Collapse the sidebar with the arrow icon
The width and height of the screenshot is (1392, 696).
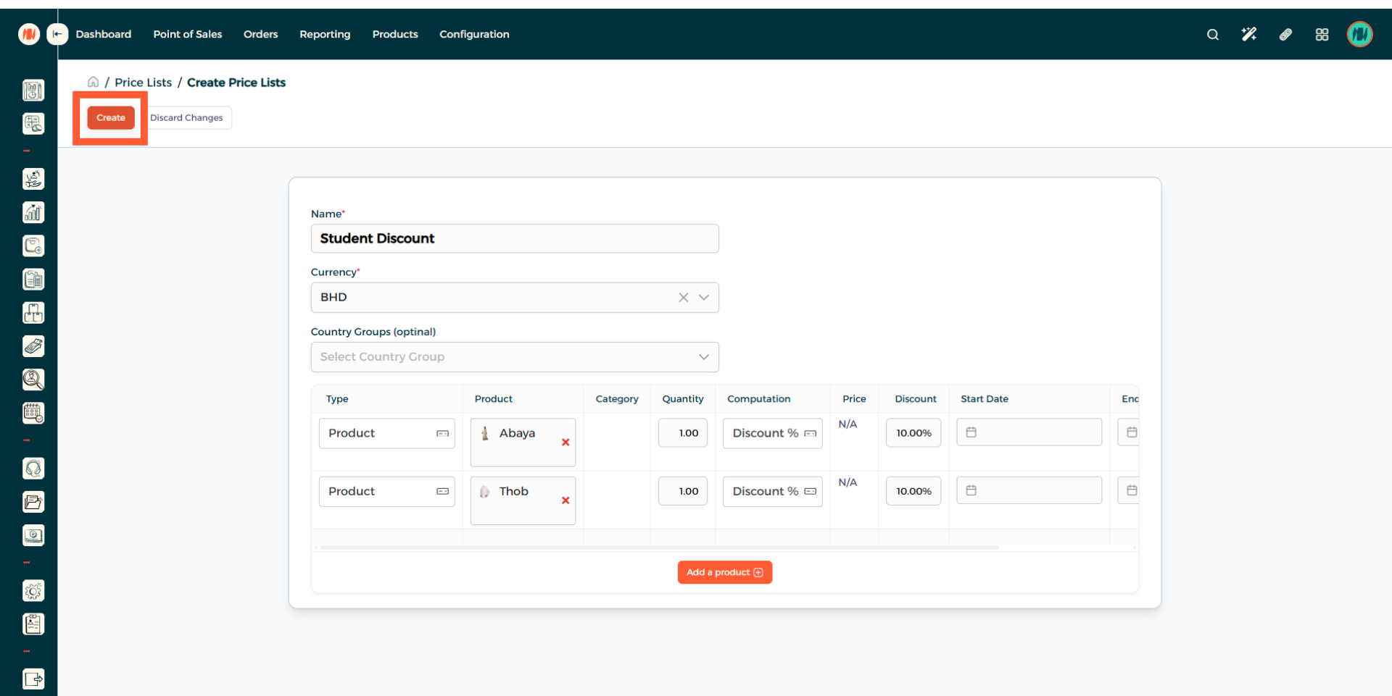[x=57, y=34]
